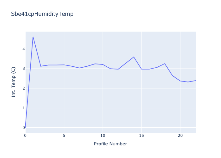Viewport: 221px width, 158px height.
Task: Select y-axis tick label 1
Action: [x=23, y=108]
